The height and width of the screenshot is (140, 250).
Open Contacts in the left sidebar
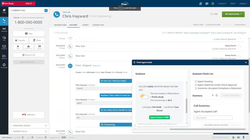click(x=4, y=57)
